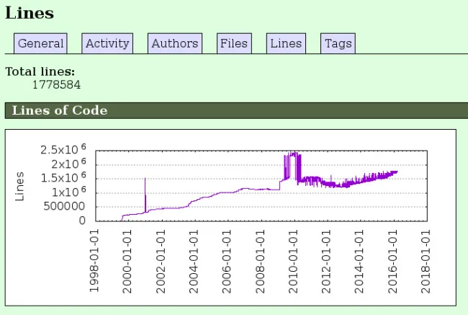Switch to the Tags tab
This screenshot has width=468, height=315.
[338, 44]
